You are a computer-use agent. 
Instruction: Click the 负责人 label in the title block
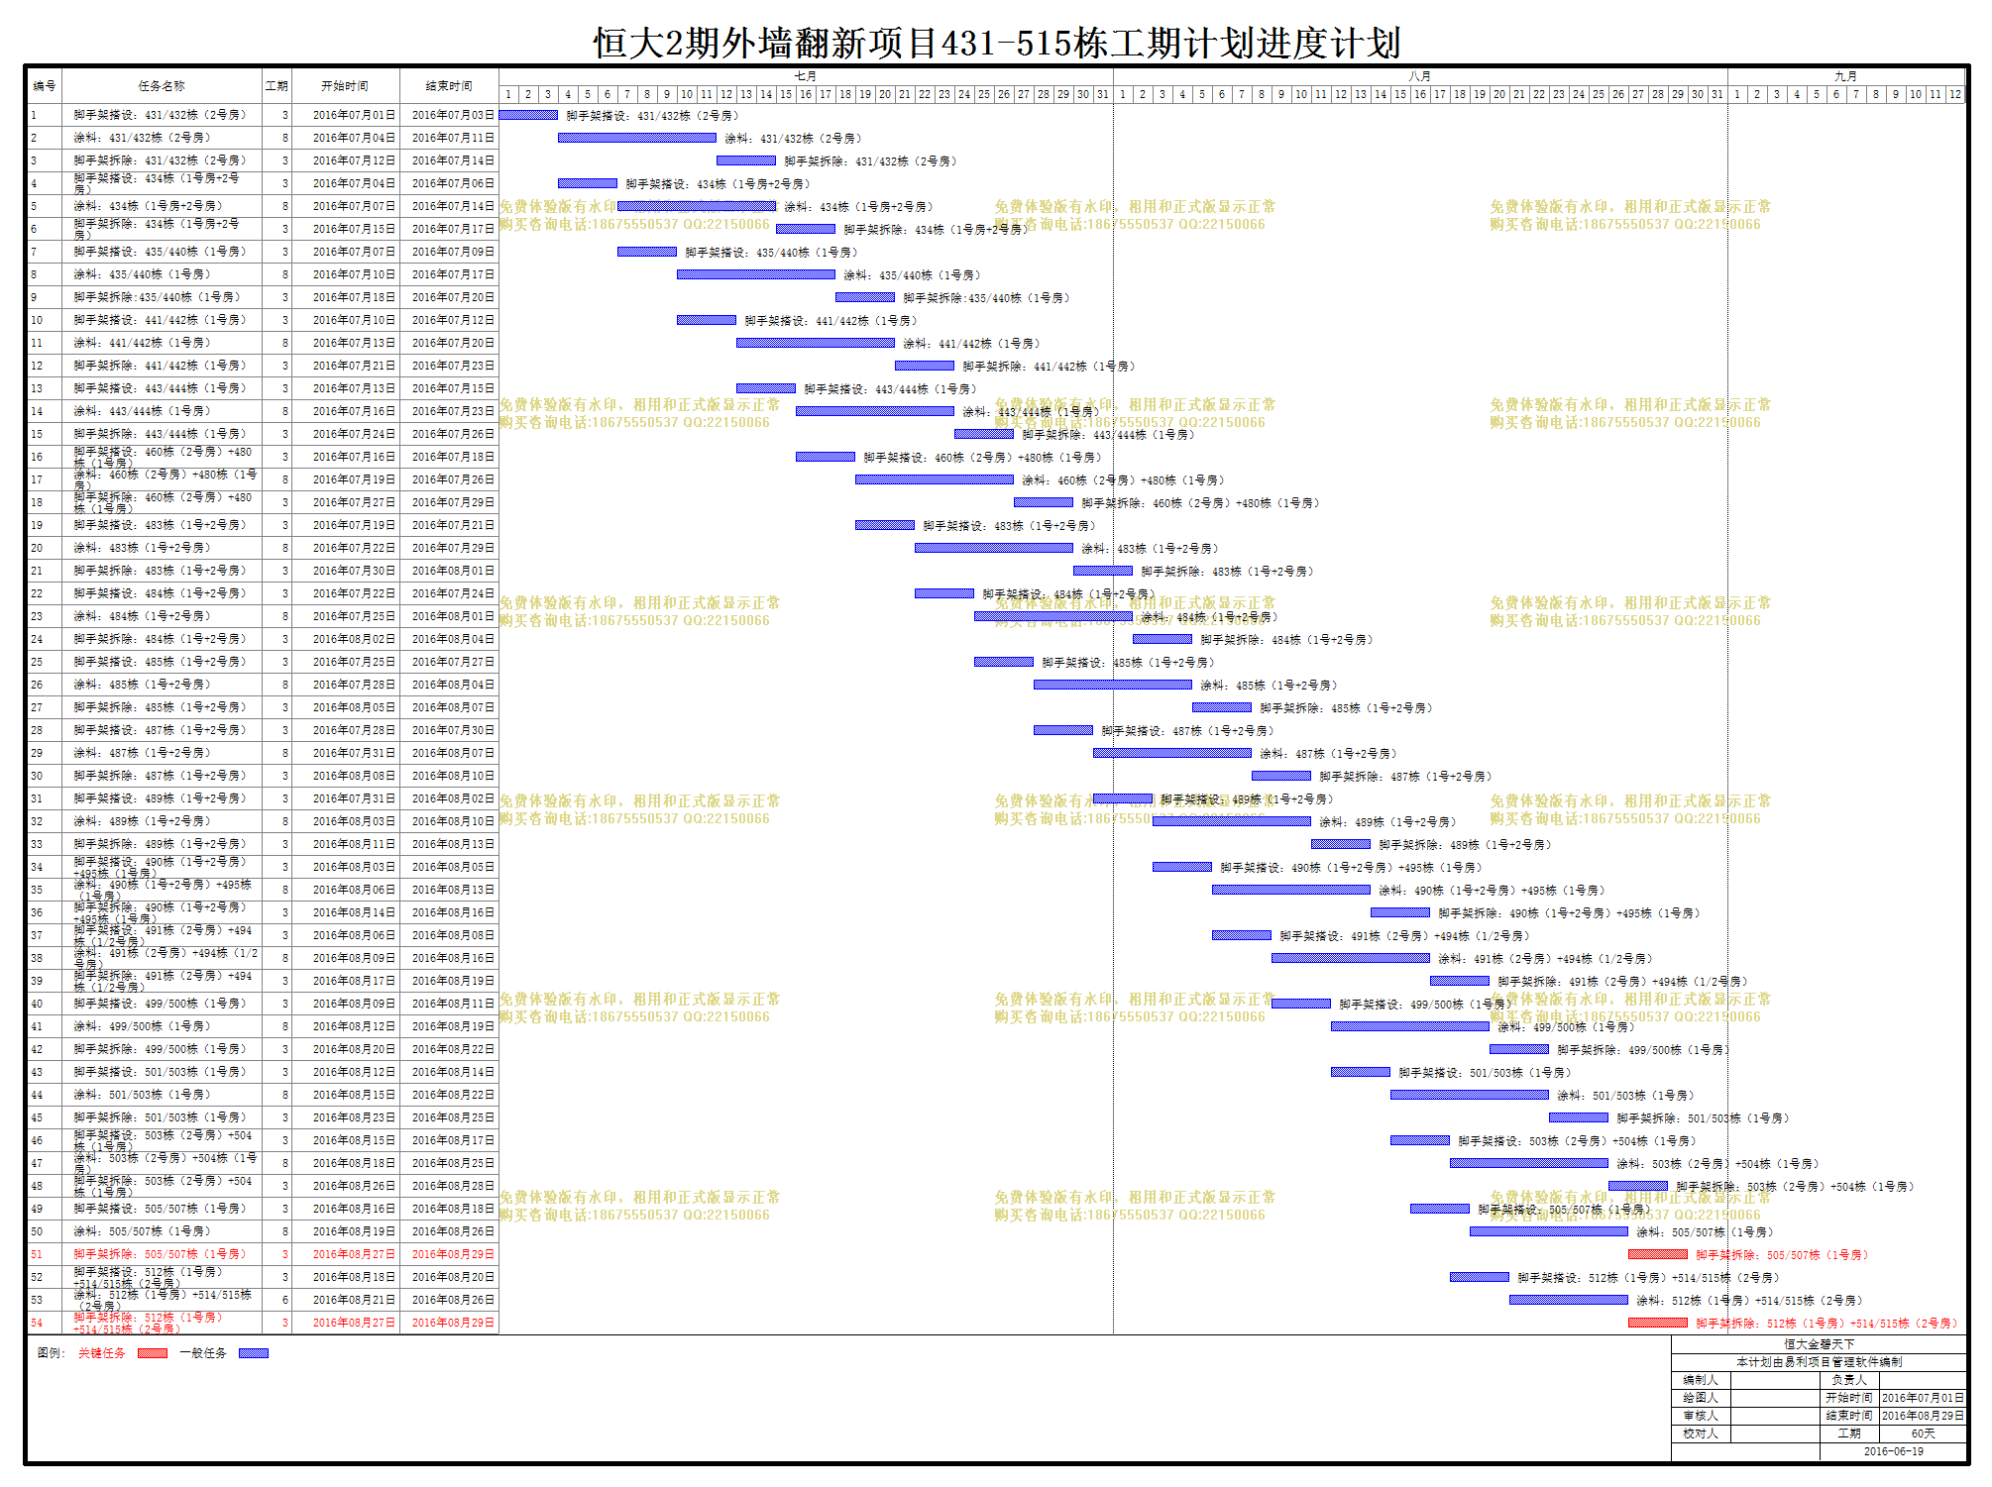pyautogui.click(x=1849, y=1380)
